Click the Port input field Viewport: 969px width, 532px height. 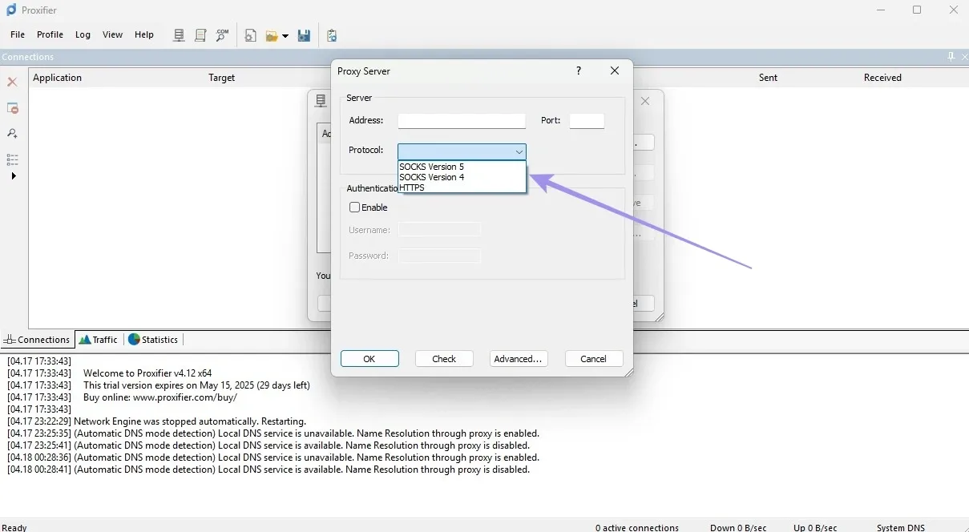(587, 121)
